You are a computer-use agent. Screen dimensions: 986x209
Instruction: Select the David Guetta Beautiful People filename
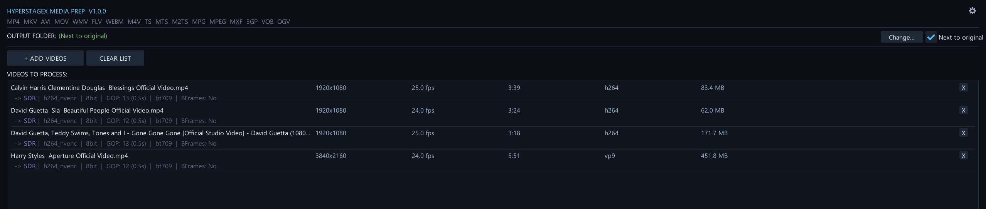tap(87, 111)
